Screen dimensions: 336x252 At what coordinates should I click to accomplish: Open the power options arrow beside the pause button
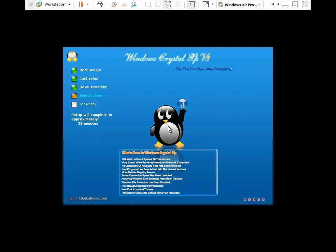[87, 4]
